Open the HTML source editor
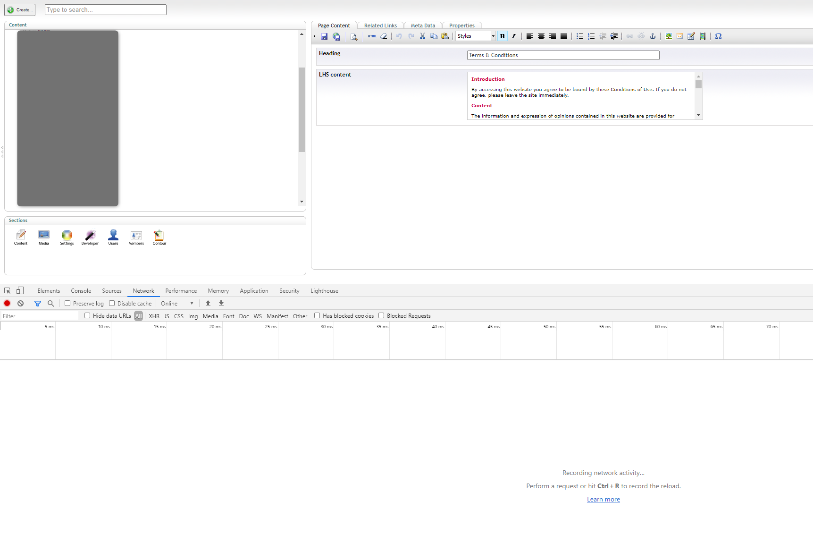Image resolution: width=813 pixels, height=535 pixels. point(372,36)
